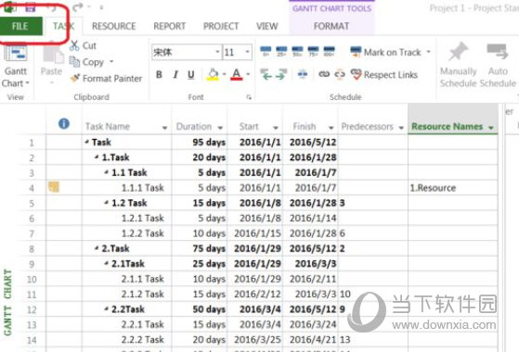Open the Copy dropdown arrow
Viewport: 519px width, 352px height.
point(111,62)
